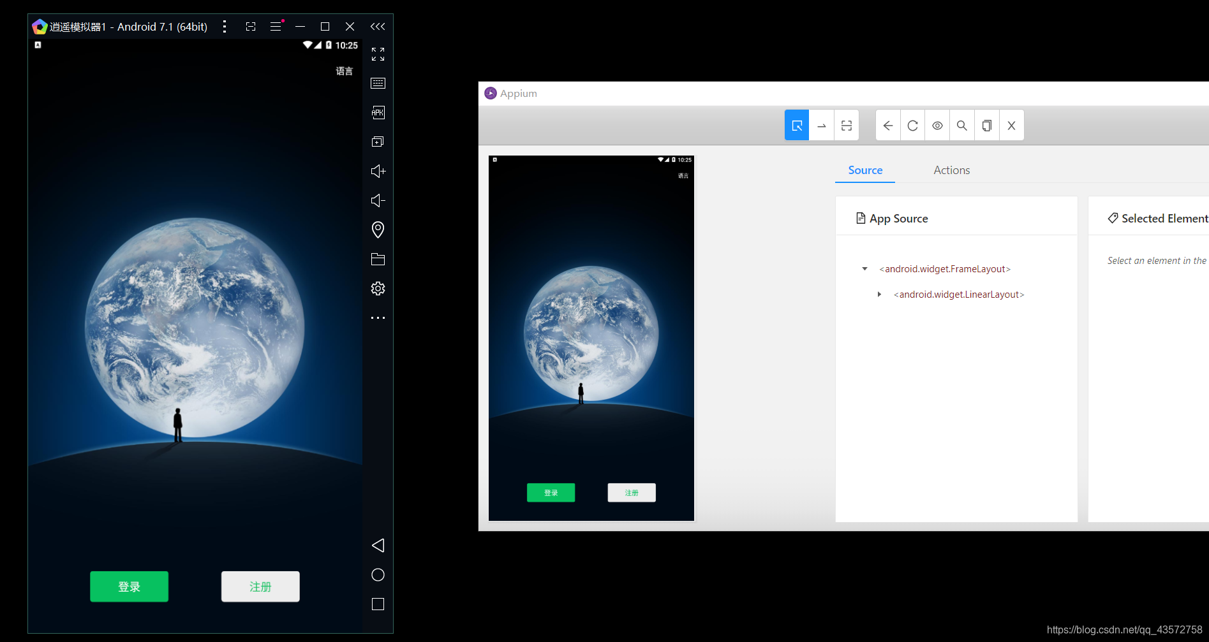Open location pin icon in emulator sidebar
1209x642 pixels.
tap(378, 230)
